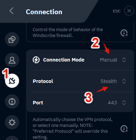The image size is (136, 140).
Task: Click the Connection Mode chevron arrows
Action: (124, 60)
